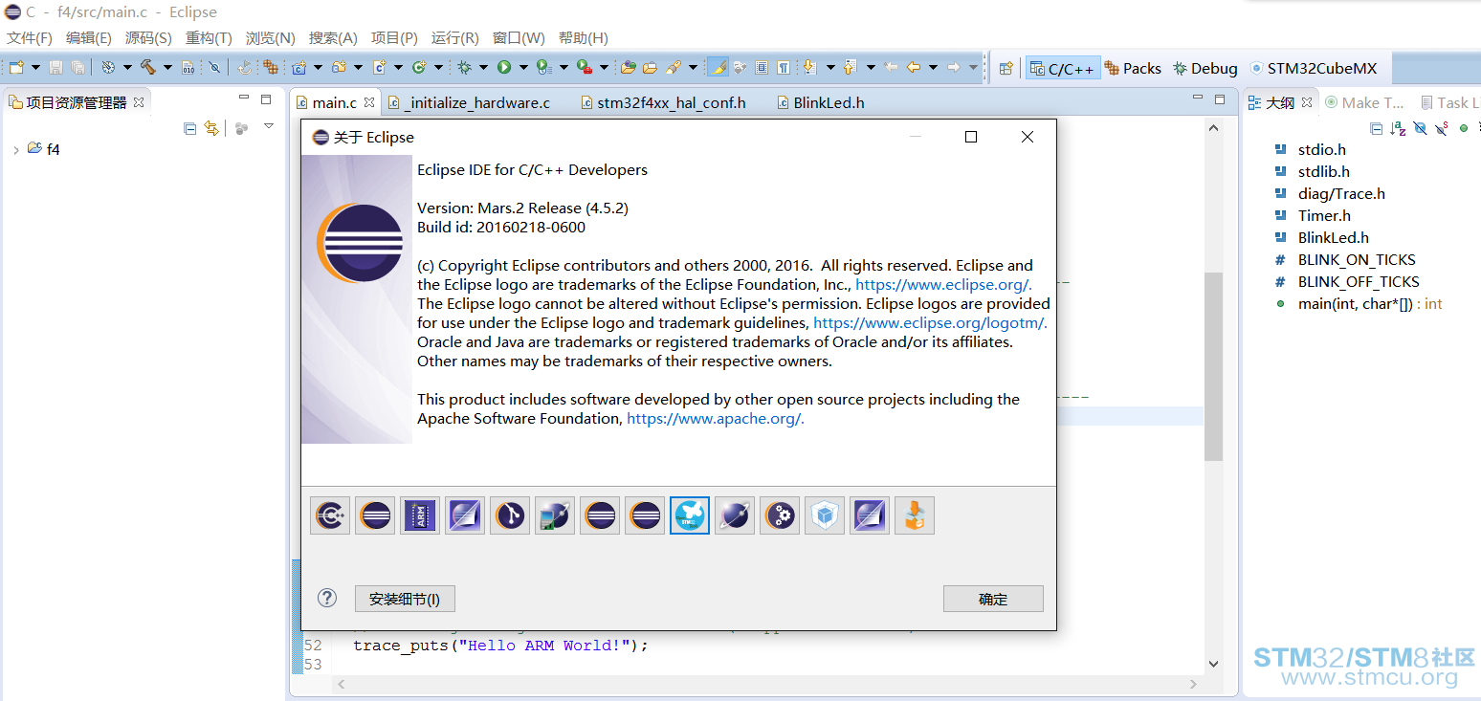Open the 项目(P) menu

click(394, 38)
